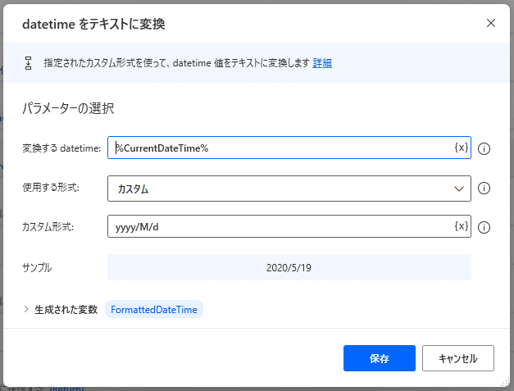Click the convert action icon in the info banner
This screenshot has height=391, width=514.
pyautogui.click(x=28, y=63)
